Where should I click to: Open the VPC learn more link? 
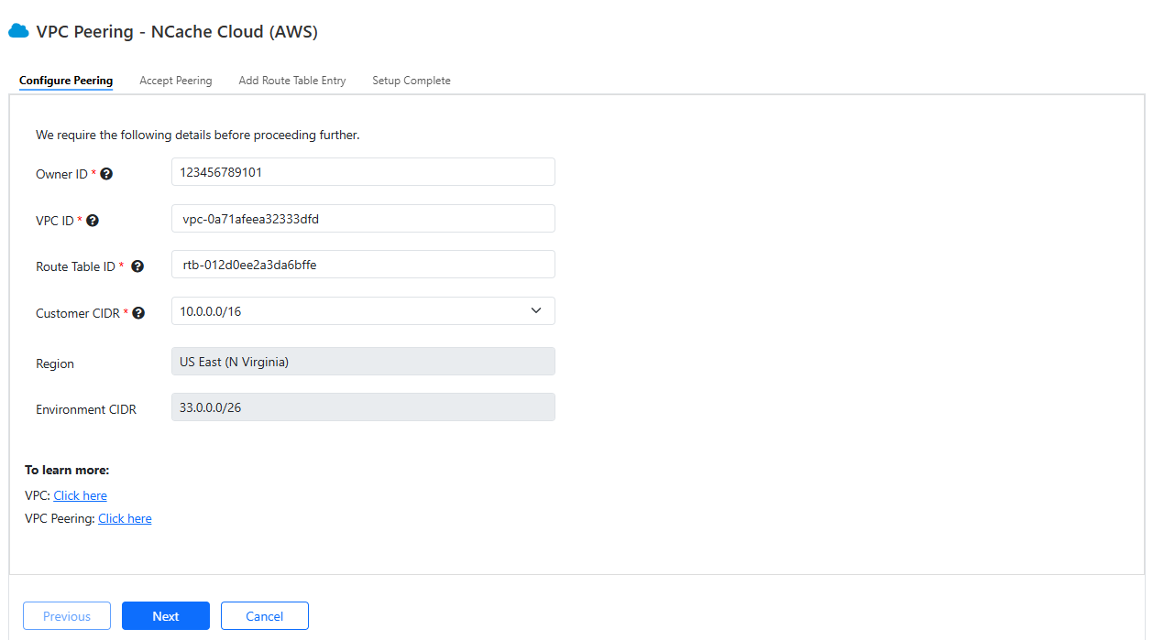pos(81,495)
